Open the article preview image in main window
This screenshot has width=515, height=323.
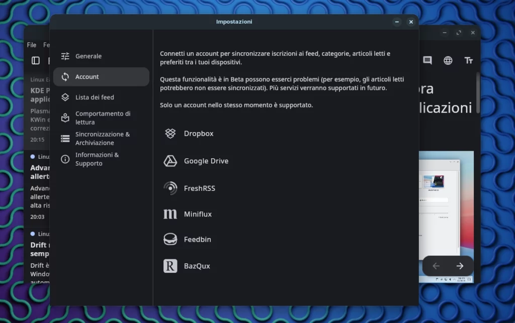446,217
